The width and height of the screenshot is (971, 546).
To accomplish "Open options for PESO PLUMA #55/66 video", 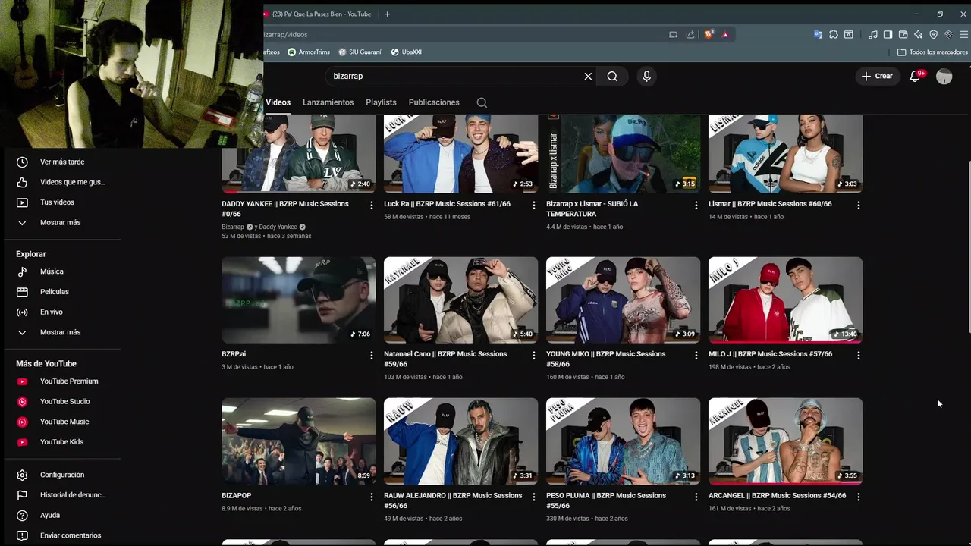I will (696, 497).
